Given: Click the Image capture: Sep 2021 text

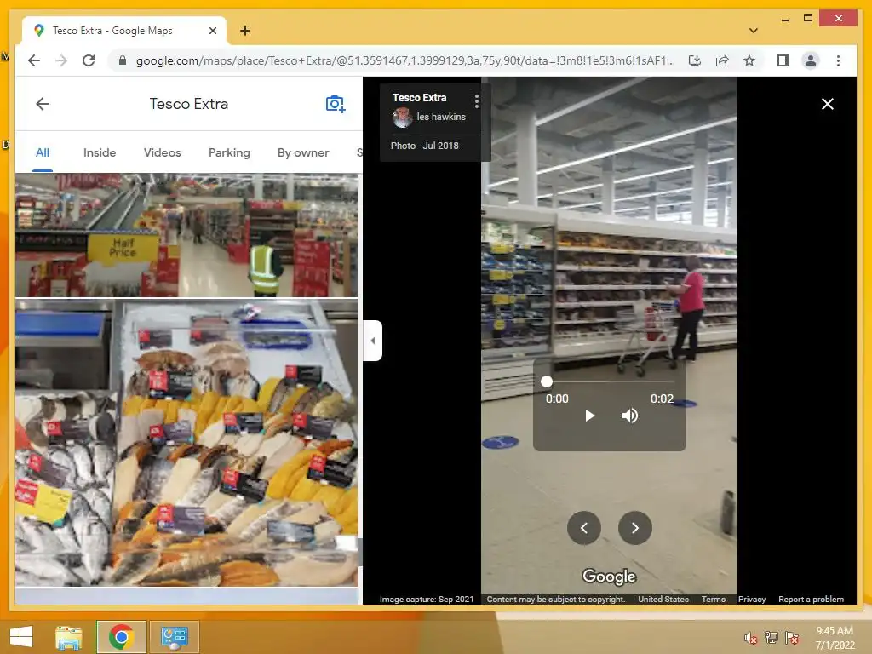Looking at the screenshot, I should click(x=427, y=599).
